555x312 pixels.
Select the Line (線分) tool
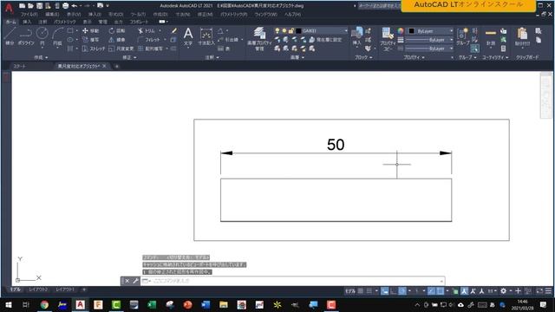10,36
